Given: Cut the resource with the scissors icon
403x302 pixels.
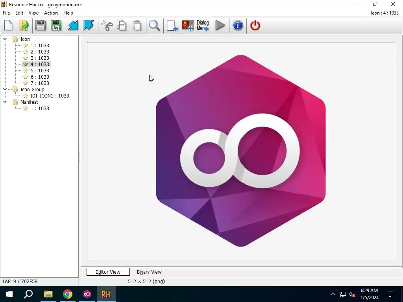Looking at the screenshot, I should tap(107, 26).
